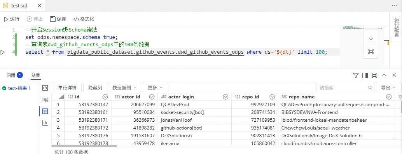Click the log document icon in the result sidebar
This screenshot has height=154, width=402.
[x=45, y=100]
